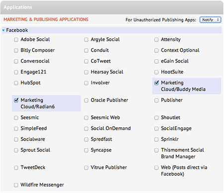The height and width of the screenshot is (193, 224).
Task: Select the Syncapse checkbox
Action: click(86, 150)
